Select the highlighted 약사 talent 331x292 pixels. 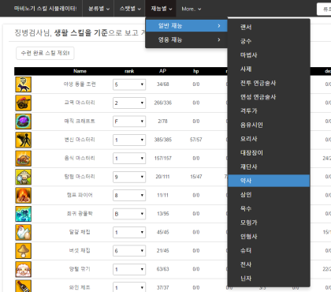click(x=269, y=181)
